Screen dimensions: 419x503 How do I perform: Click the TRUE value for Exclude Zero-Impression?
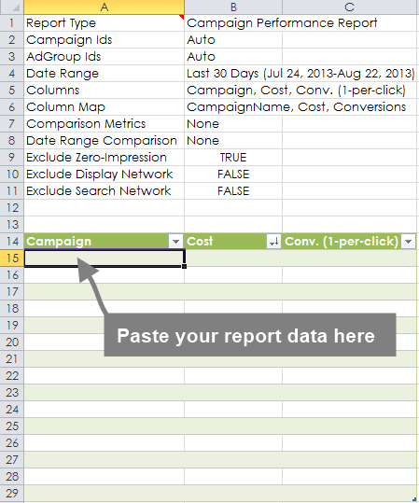point(233,158)
